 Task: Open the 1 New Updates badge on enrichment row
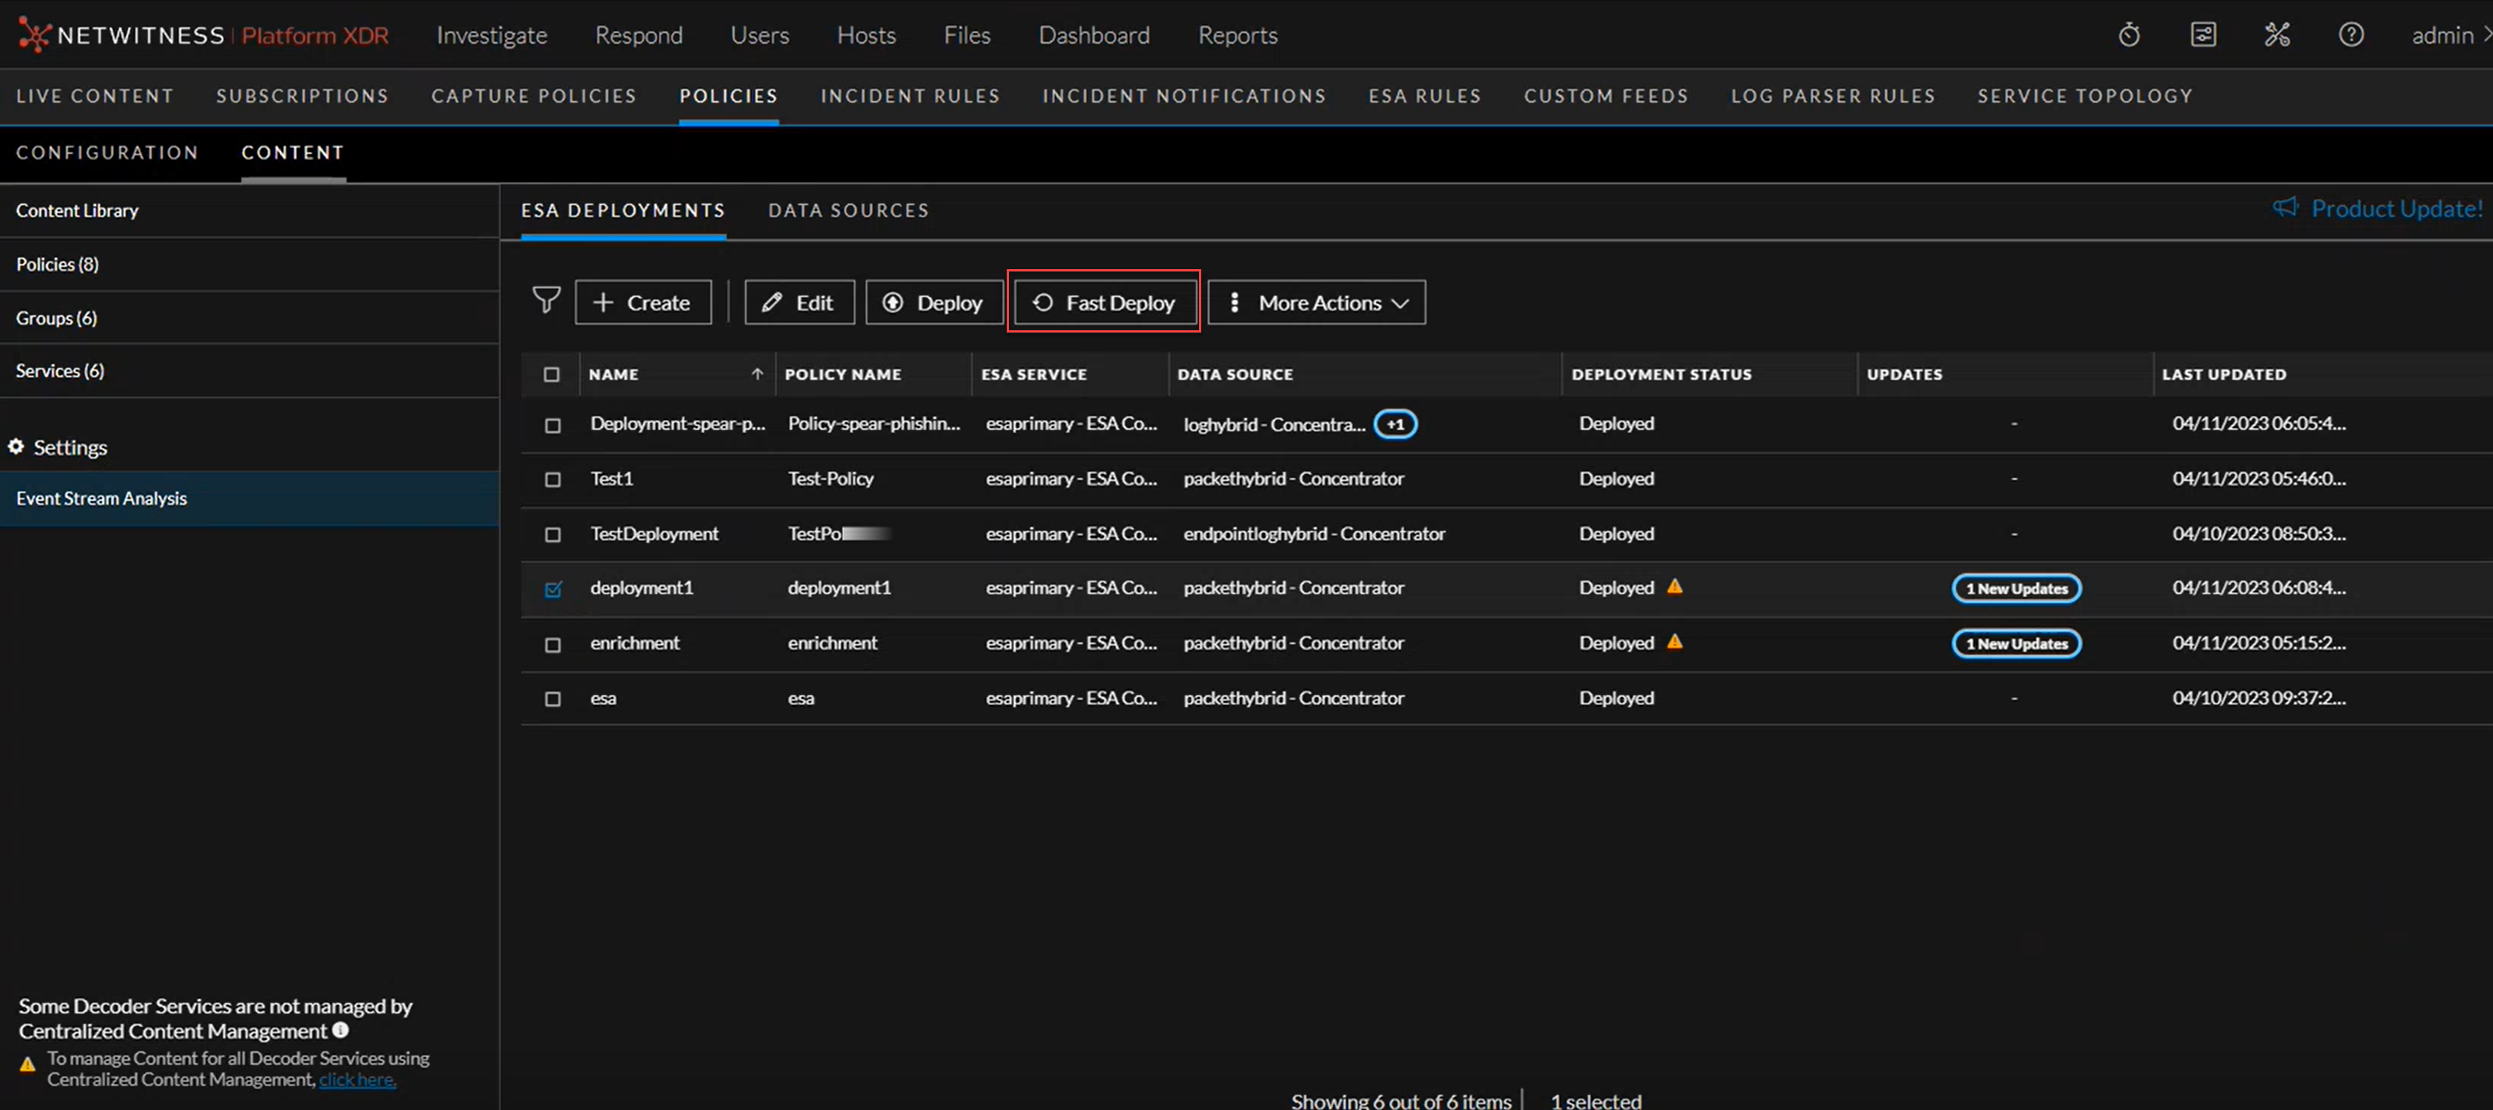(2016, 642)
